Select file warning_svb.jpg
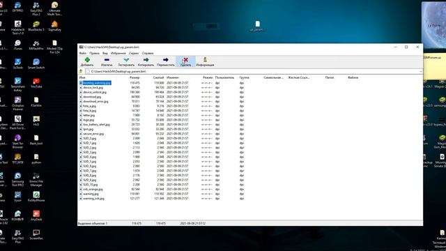446x251 pixels. tap(93, 198)
